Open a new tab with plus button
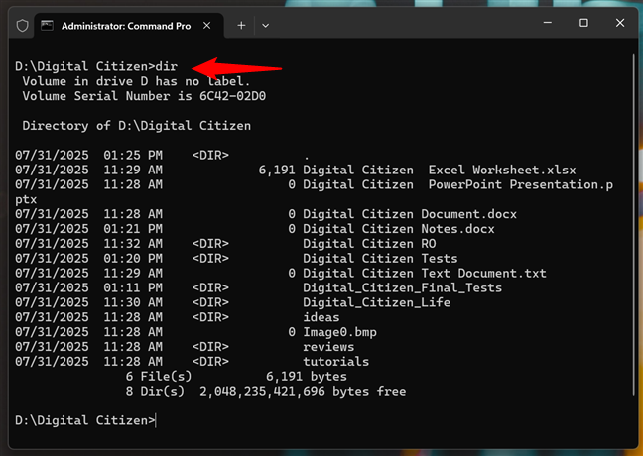Viewport: 643px width, 456px height. click(x=240, y=23)
